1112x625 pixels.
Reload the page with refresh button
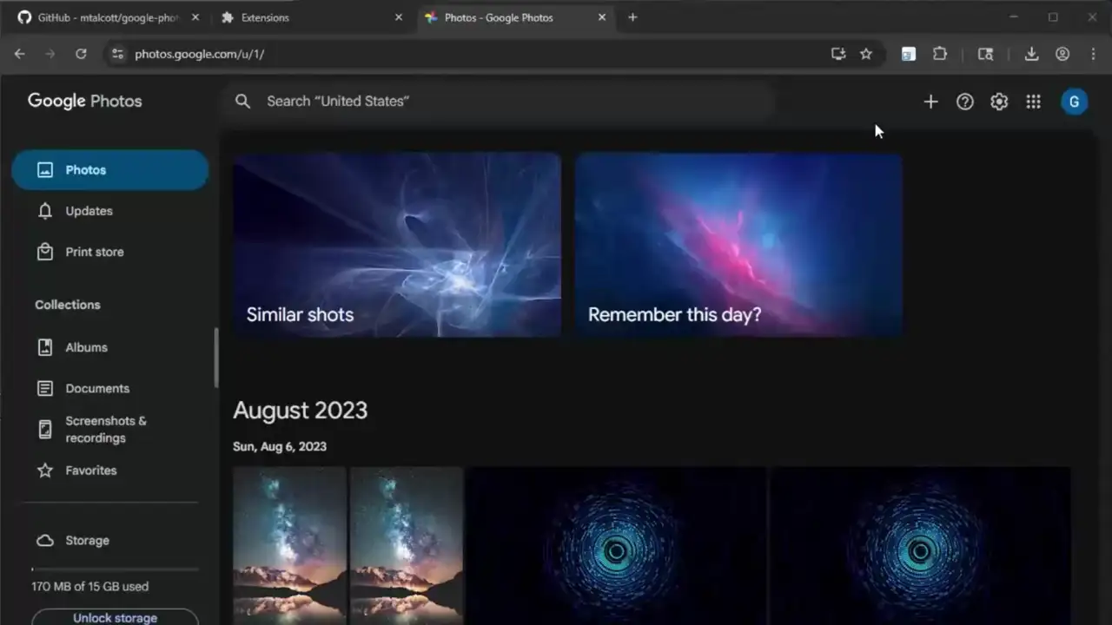point(81,54)
